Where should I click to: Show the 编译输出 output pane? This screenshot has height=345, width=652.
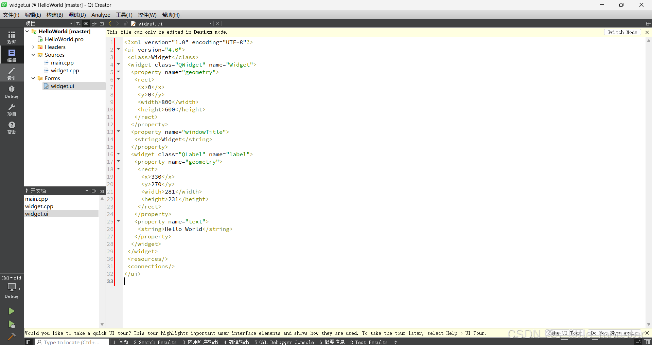pos(236,342)
